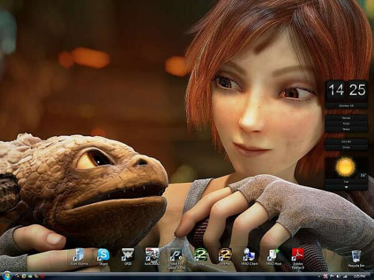Click the minute digits 25 on clock widget
The width and height of the screenshot is (374, 280).
point(357,90)
